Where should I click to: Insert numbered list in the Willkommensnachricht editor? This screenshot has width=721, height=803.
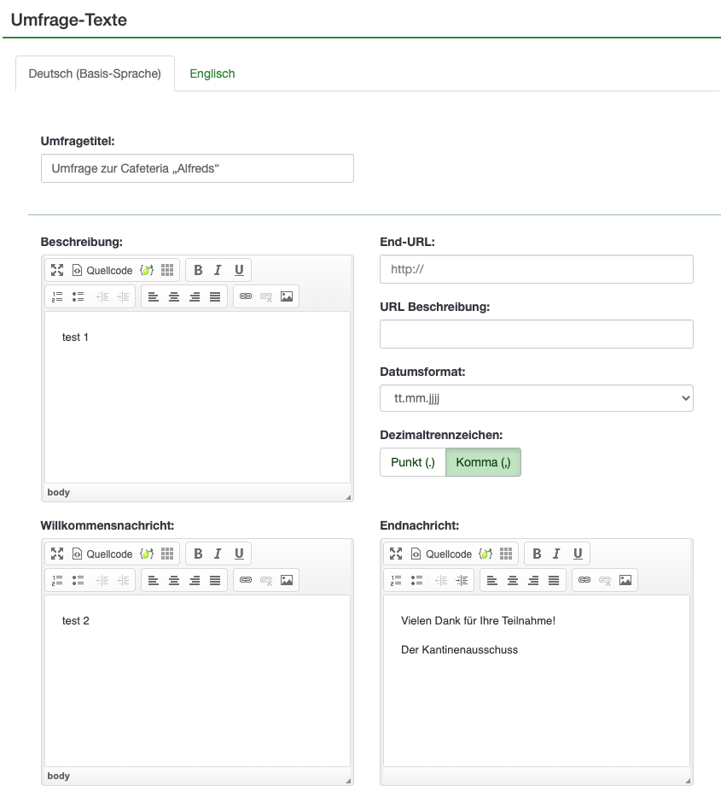[57, 580]
